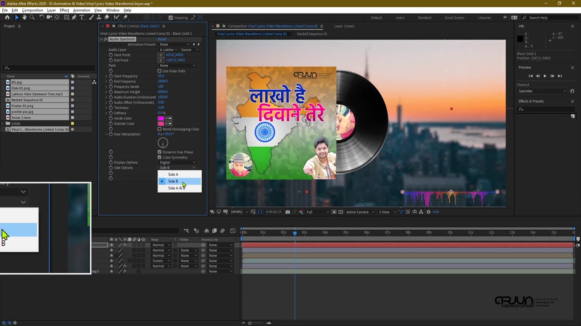Switch to the Small Screen workspace
The image size is (581, 326).
(454, 18)
